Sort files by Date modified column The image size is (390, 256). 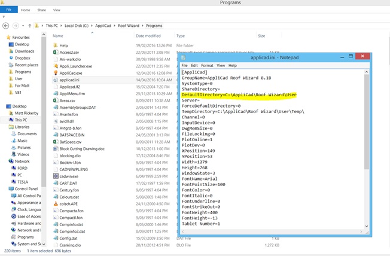pyautogui.click(x=148, y=36)
